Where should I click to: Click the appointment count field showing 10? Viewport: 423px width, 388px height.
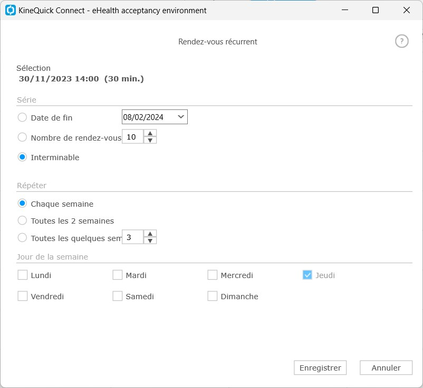pos(133,137)
